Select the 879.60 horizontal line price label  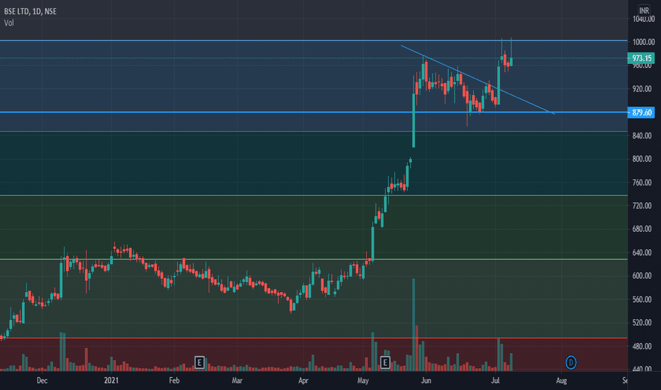(x=641, y=113)
